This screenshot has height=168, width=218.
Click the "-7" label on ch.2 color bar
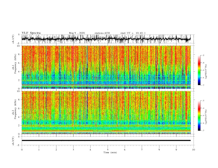coord(203,131)
